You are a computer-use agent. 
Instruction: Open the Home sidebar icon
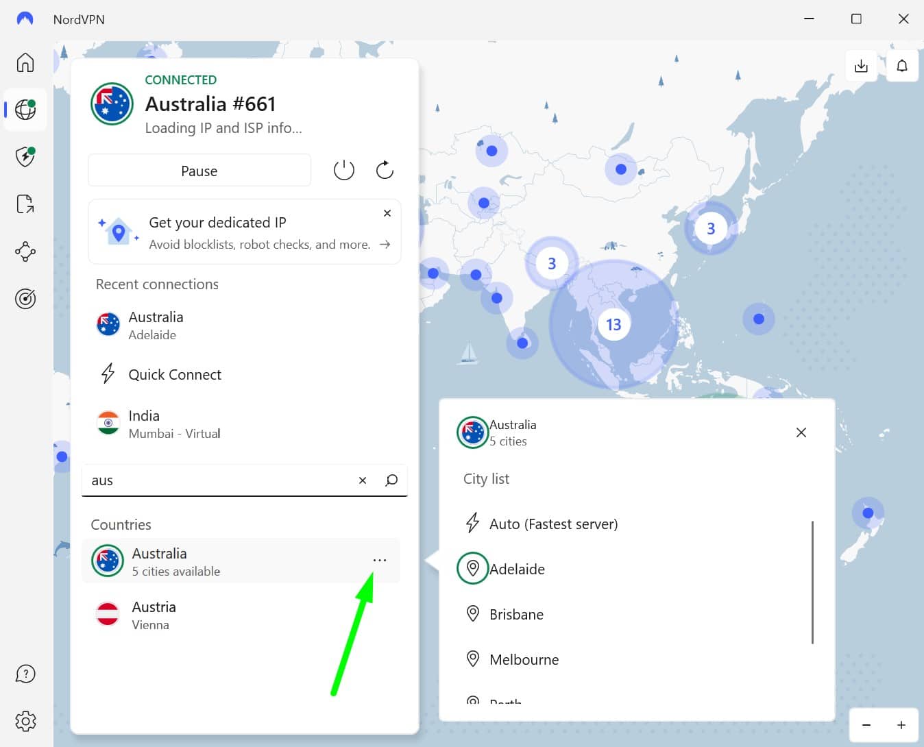[x=25, y=62]
